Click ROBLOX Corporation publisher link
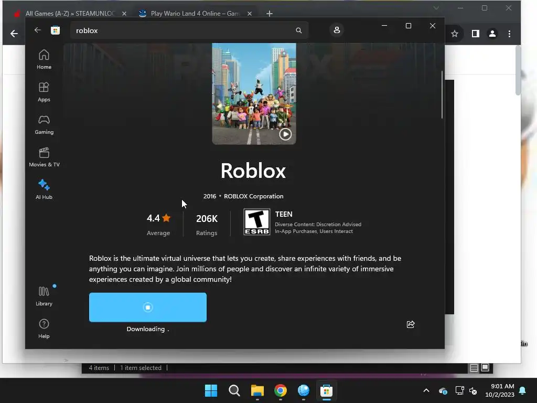The image size is (537, 403). click(x=253, y=196)
